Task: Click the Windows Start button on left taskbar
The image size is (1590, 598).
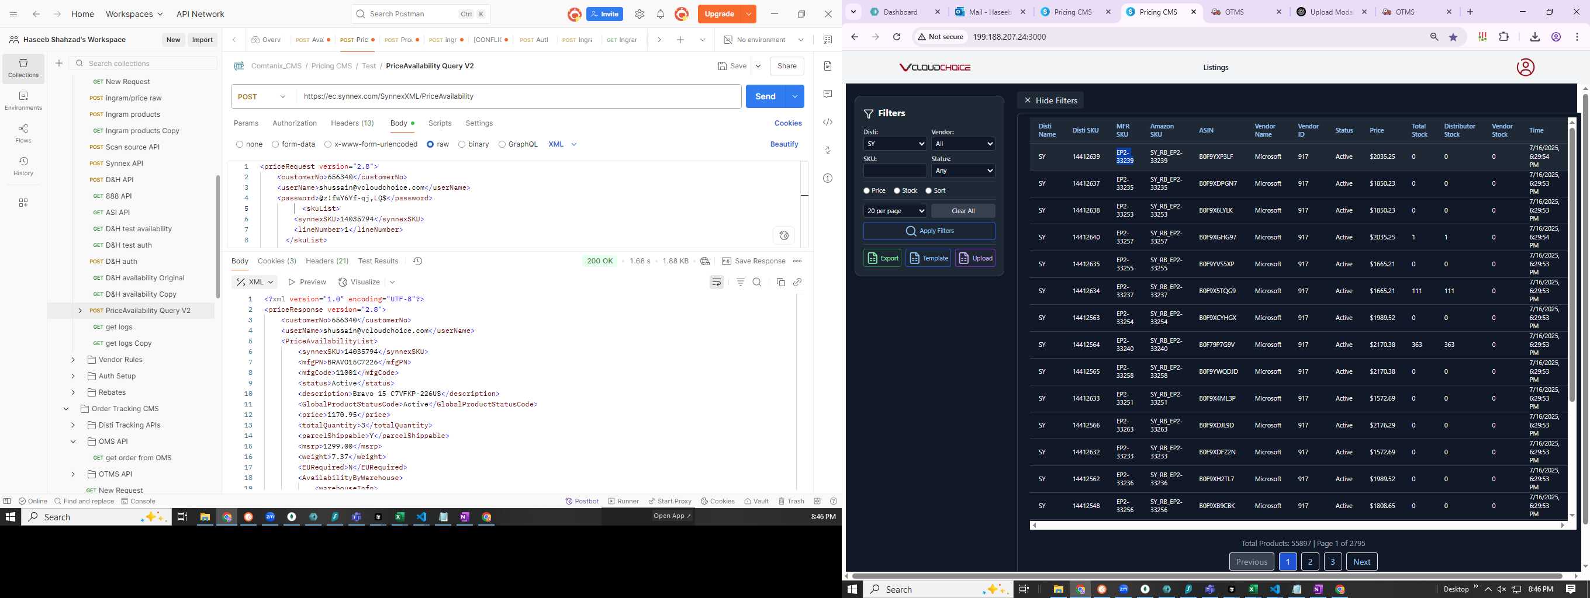Action: pyautogui.click(x=10, y=517)
